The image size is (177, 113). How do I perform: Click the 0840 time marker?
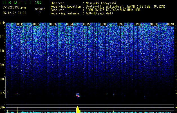pos(171,24)
